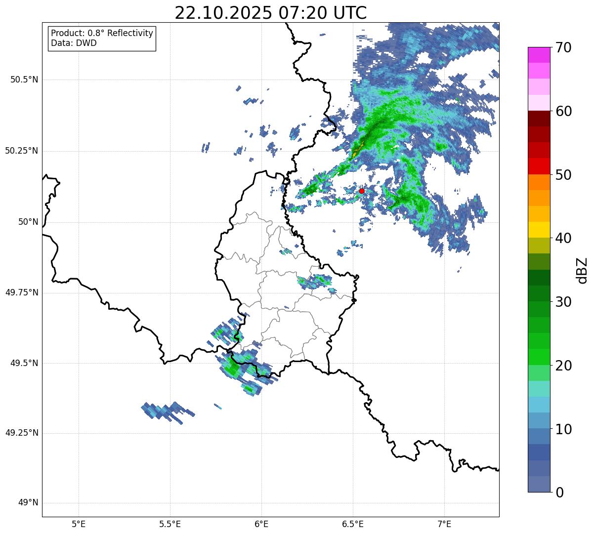The height and width of the screenshot is (534, 594).
Task: Click the "49.25°N" latitude label
Action: [x=22, y=433]
